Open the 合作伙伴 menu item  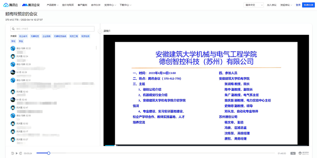pyautogui.click(x=95, y=5)
